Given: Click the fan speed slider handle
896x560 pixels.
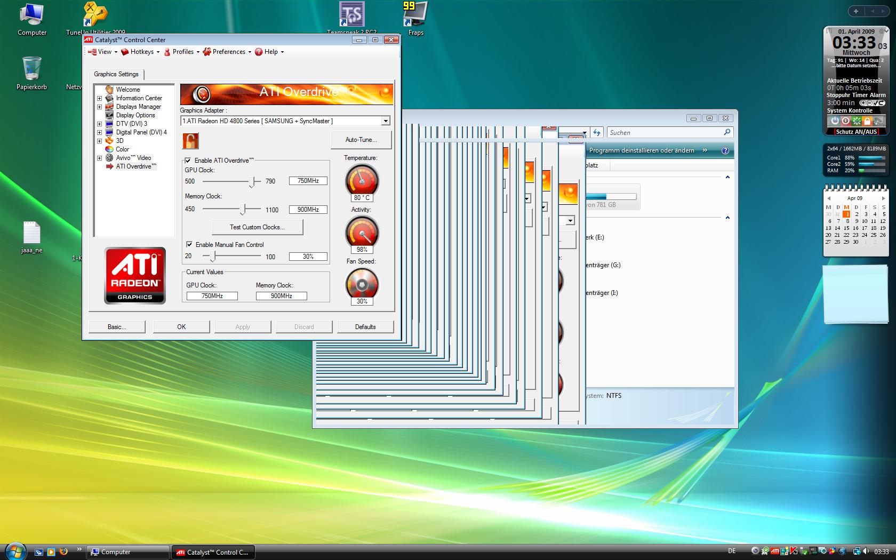Looking at the screenshot, I should point(212,257).
